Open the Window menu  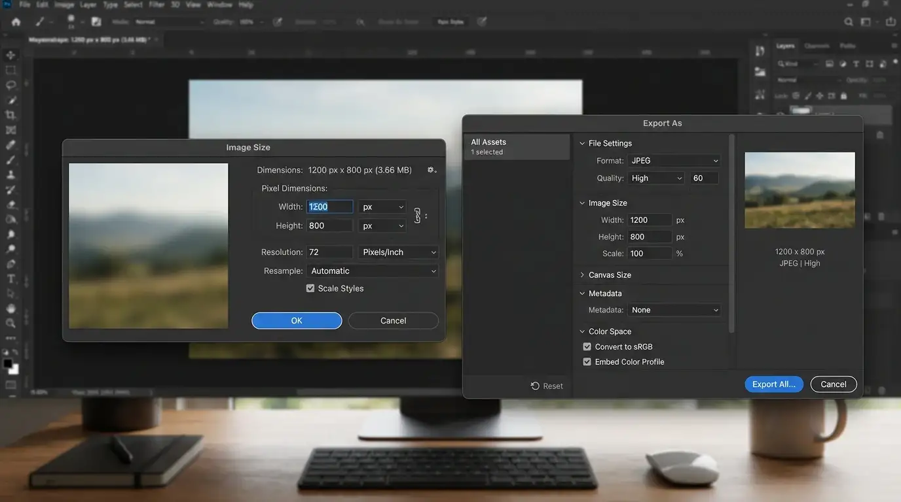point(219,5)
